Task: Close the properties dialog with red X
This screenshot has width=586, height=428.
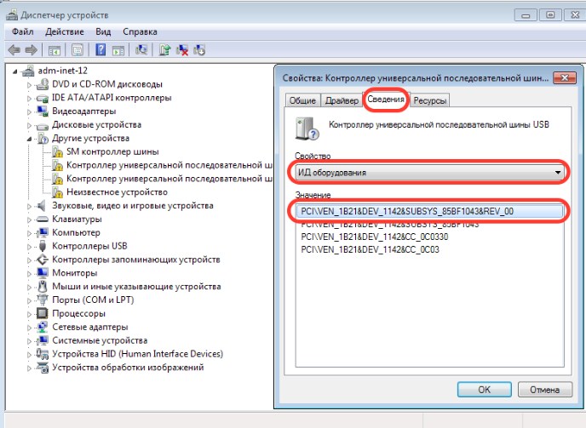Action: click(x=565, y=77)
